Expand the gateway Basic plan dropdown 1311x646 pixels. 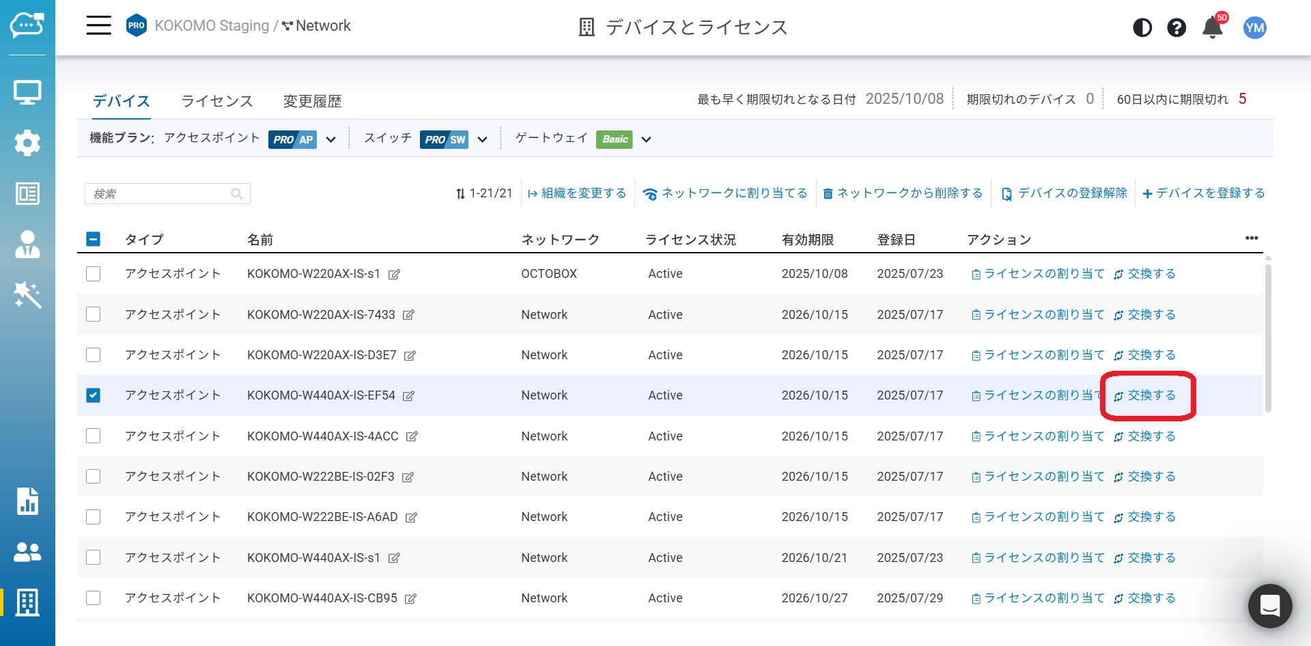[x=646, y=139]
